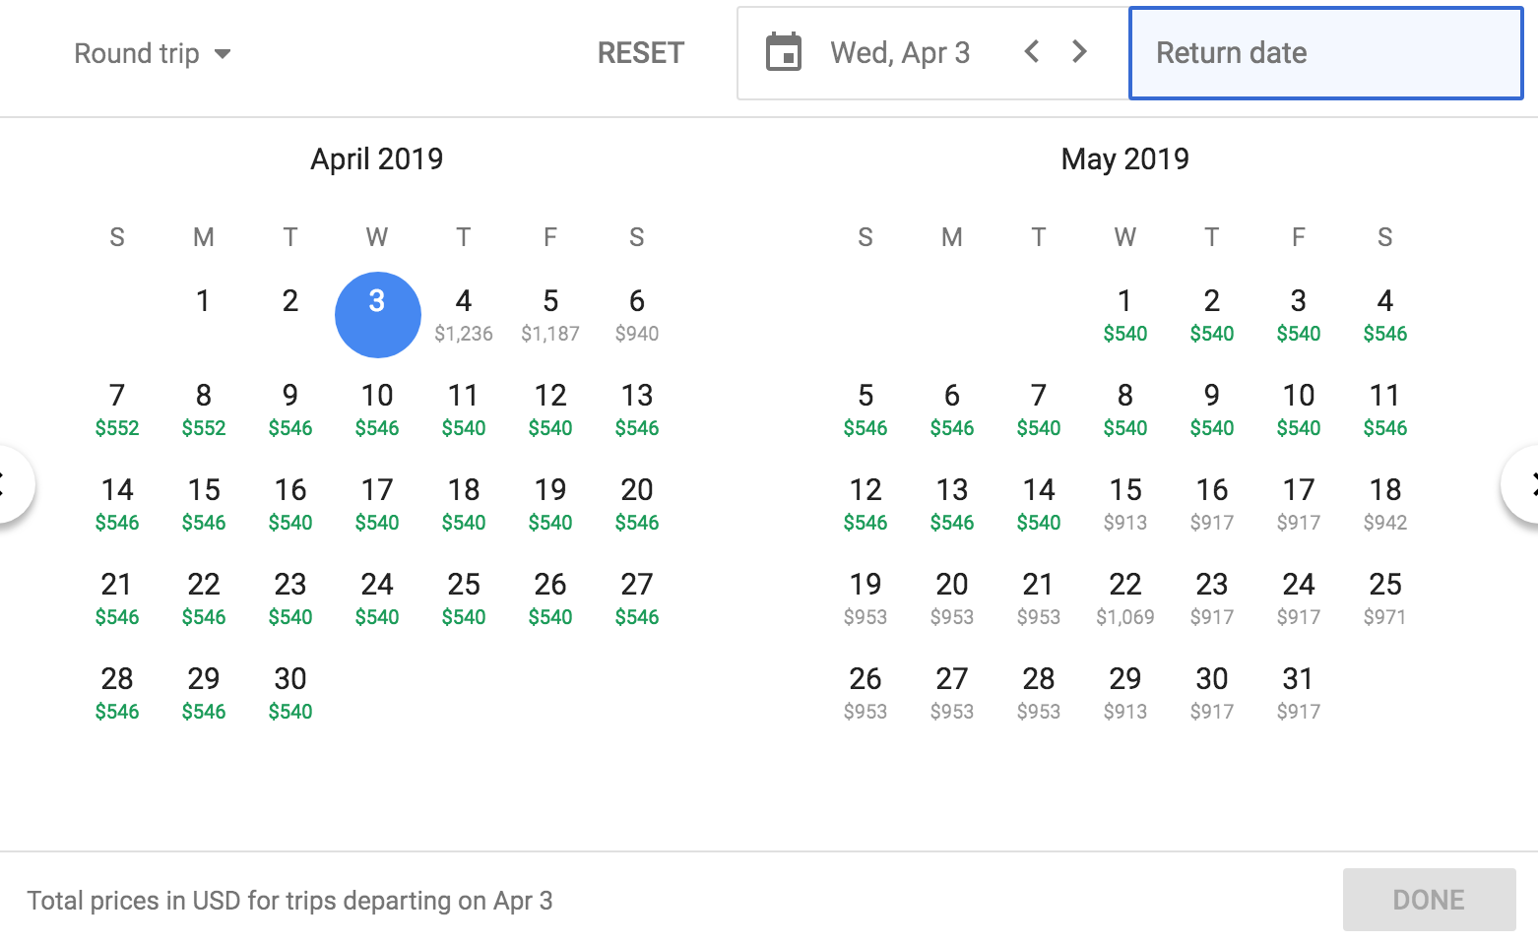The height and width of the screenshot is (943, 1538).
Task: Open the Round trip dropdown
Action: point(153,53)
